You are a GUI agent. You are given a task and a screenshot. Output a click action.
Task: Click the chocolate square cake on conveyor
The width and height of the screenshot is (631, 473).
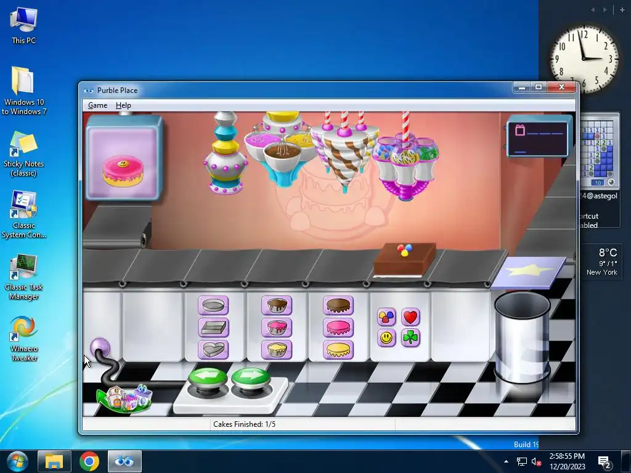point(404,259)
